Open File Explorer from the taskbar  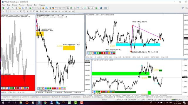pyautogui.click(x=21, y=103)
